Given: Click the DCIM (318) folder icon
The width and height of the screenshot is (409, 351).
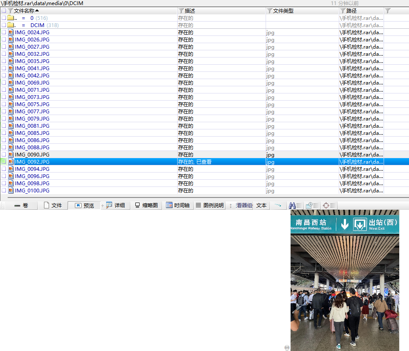Looking at the screenshot, I should (x=11, y=25).
